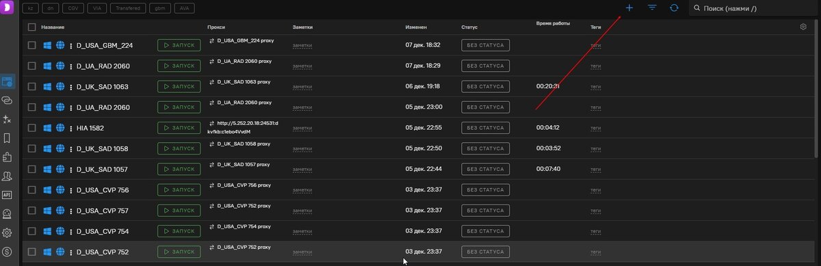The width and height of the screenshot is (821, 266).
Task: Expand the three-dot menu for D_USA_CVP 757
Action: (71, 210)
